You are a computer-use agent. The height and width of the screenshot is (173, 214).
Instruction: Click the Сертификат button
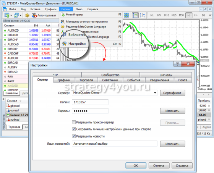point(172,93)
